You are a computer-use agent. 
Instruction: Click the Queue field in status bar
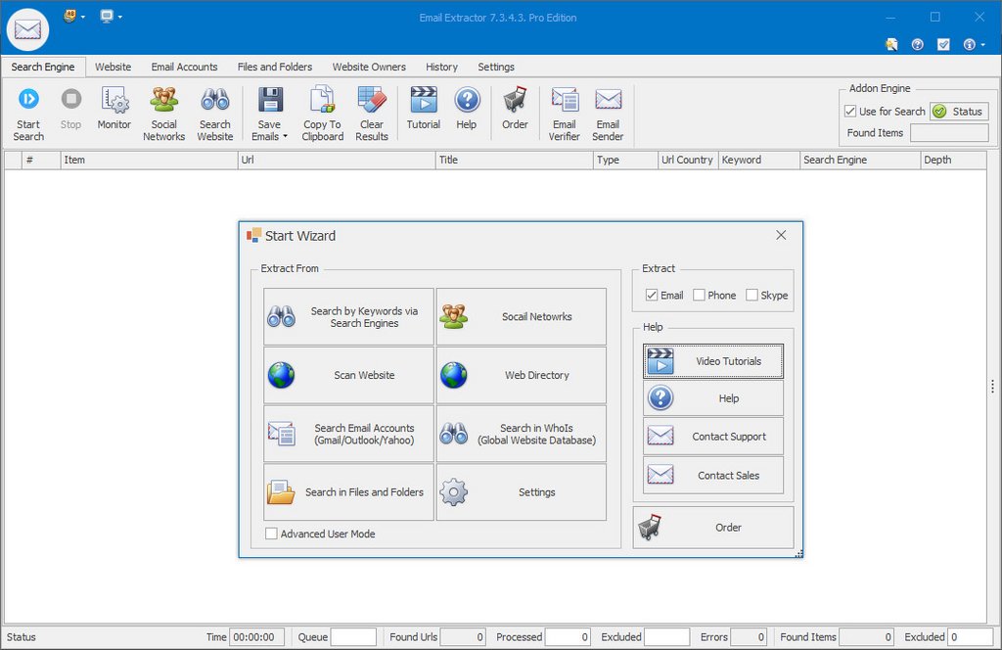pos(353,637)
